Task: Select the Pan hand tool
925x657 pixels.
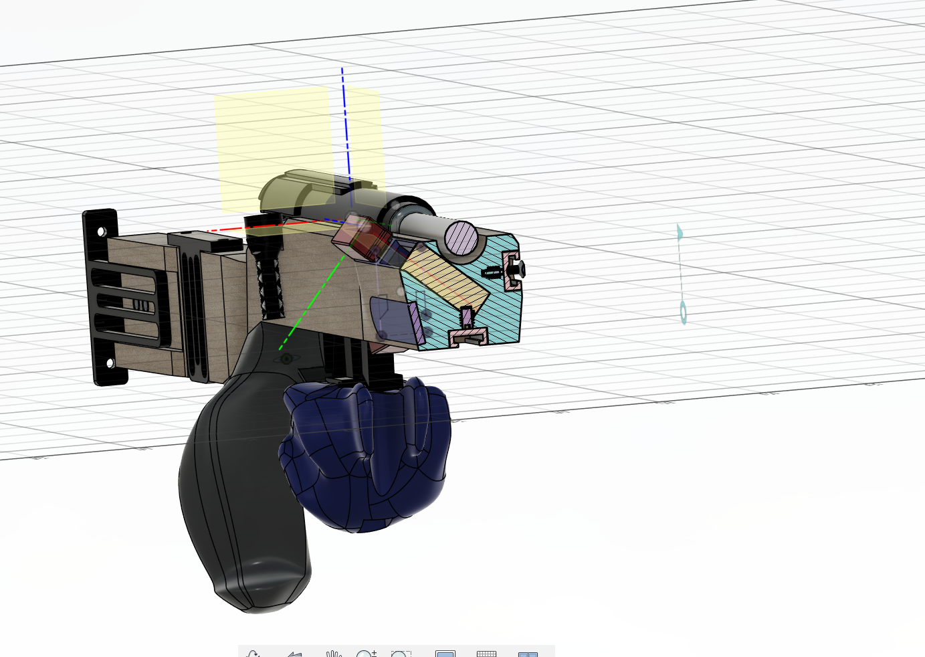Action: point(334,653)
